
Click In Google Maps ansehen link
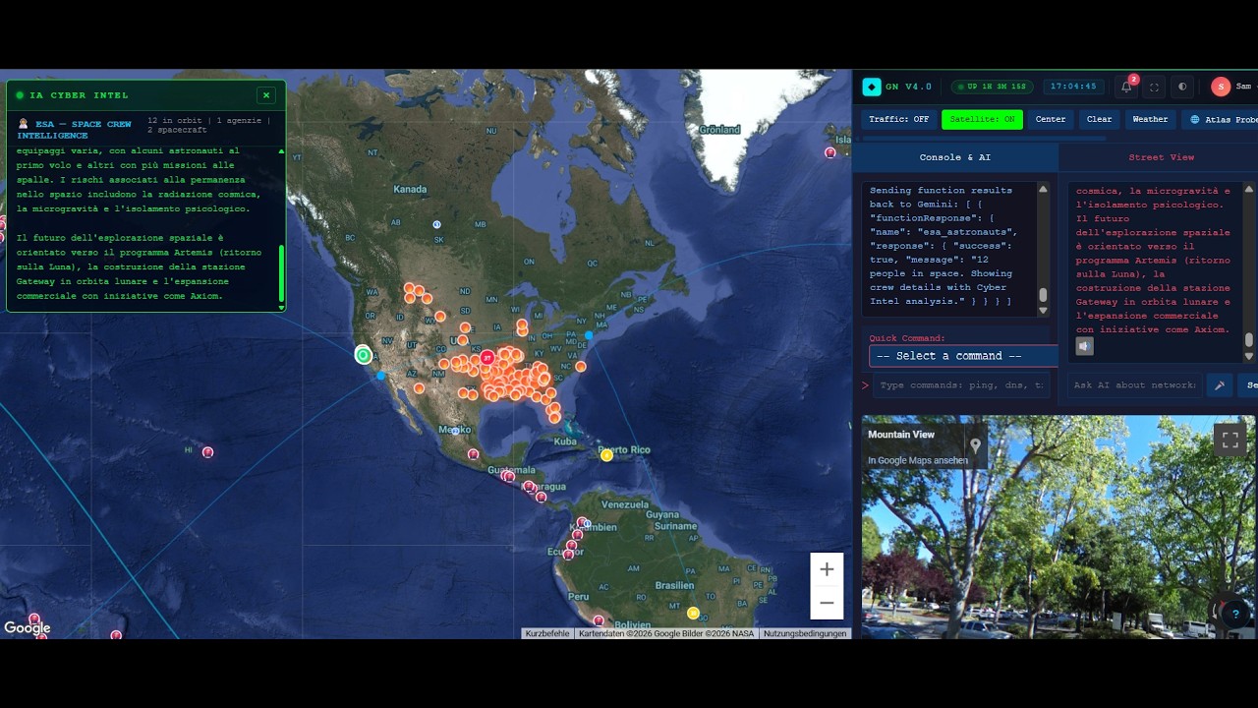[918, 460]
